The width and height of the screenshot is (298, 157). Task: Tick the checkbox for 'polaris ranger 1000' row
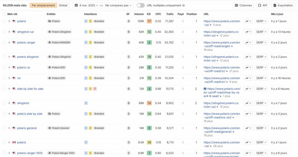(4, 153)
